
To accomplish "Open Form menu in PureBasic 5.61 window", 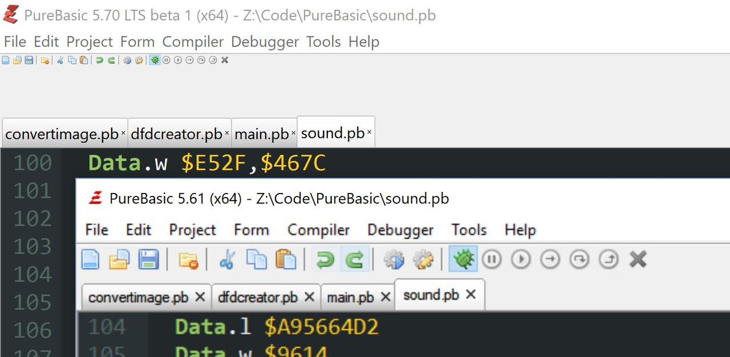I will click(252, 229).
